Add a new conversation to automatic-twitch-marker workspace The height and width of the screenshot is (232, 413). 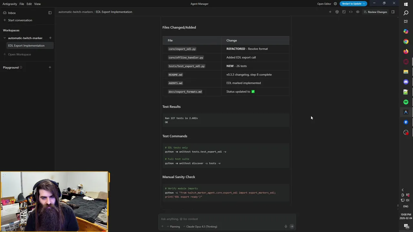50,38
